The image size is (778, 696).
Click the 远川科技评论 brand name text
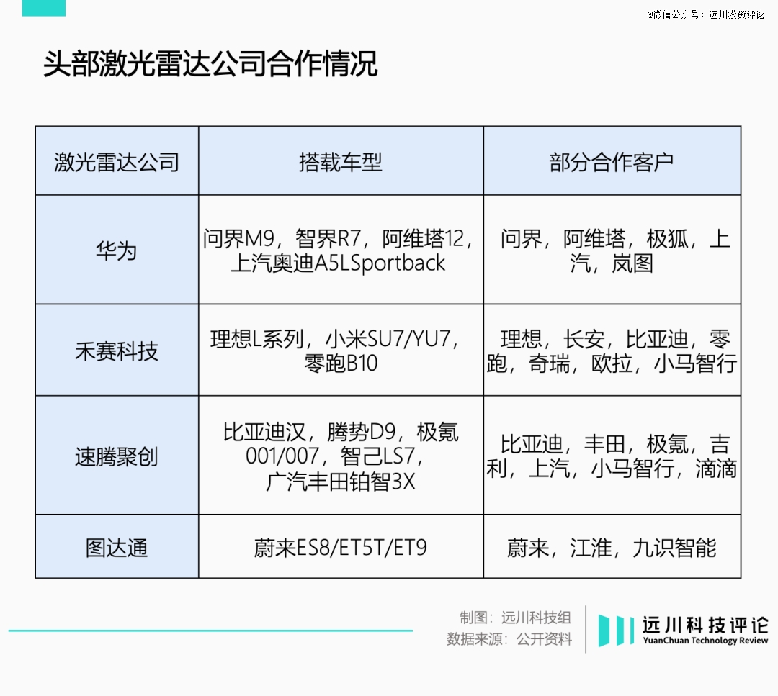(x=705, y=624)
